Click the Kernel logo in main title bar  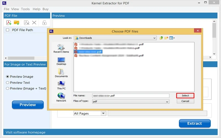click(4, 3)
